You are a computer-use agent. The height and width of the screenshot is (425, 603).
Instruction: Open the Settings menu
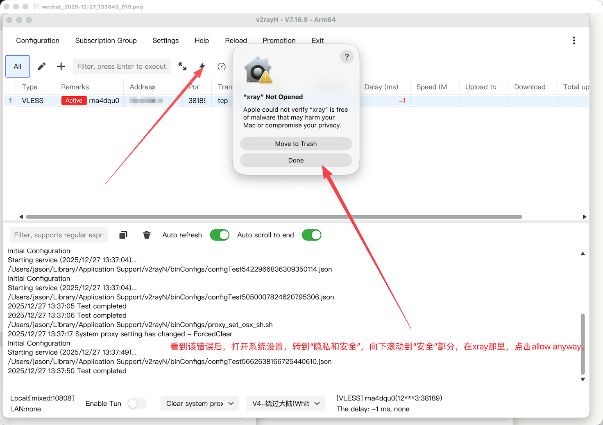click(x=165, y=40)
